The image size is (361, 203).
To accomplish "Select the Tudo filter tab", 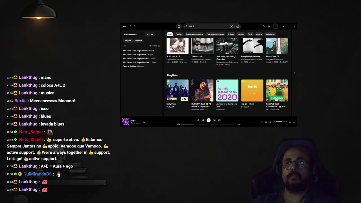I will click(x=170, y=34).
